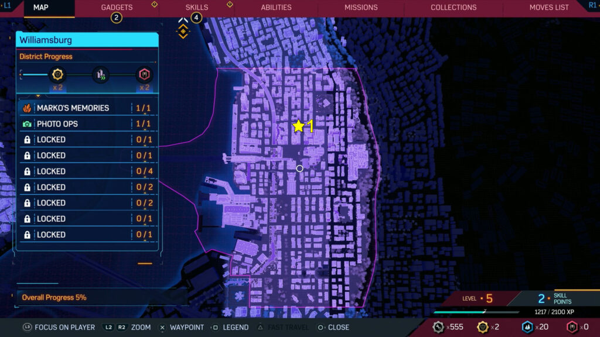600x337 pixels.
Task: Select the PHOTO OPS row
Action: (x=87, y=124)
